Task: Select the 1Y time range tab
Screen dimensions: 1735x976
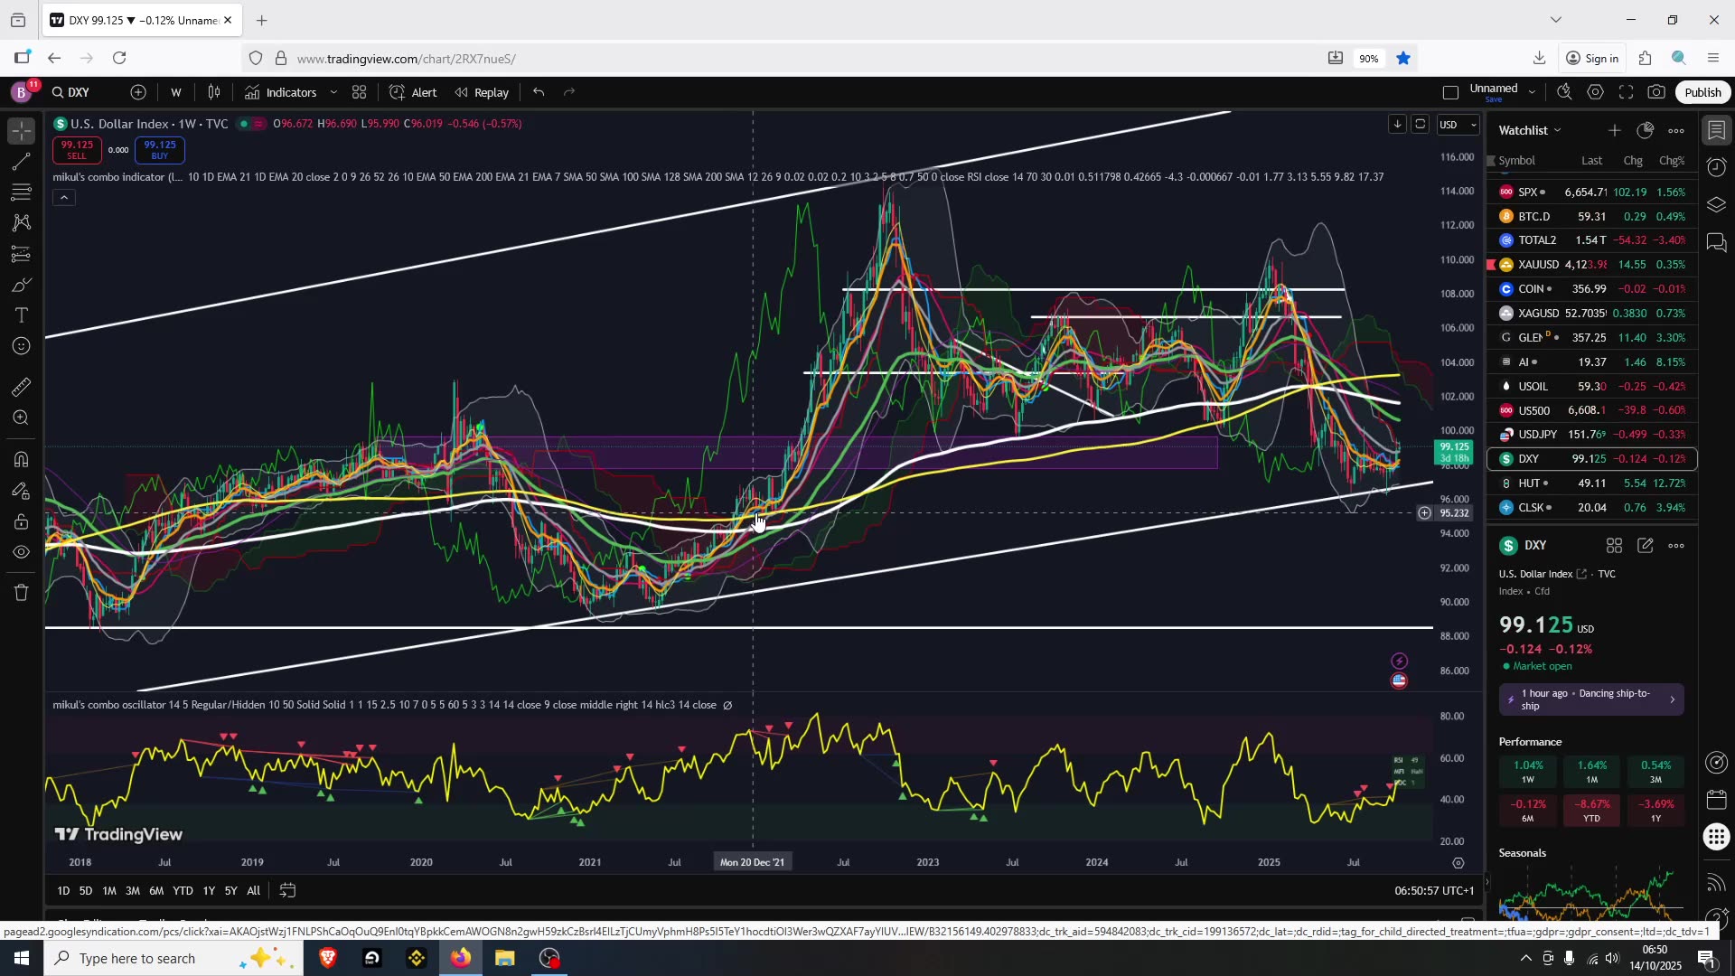Action: tap(209, 891)
